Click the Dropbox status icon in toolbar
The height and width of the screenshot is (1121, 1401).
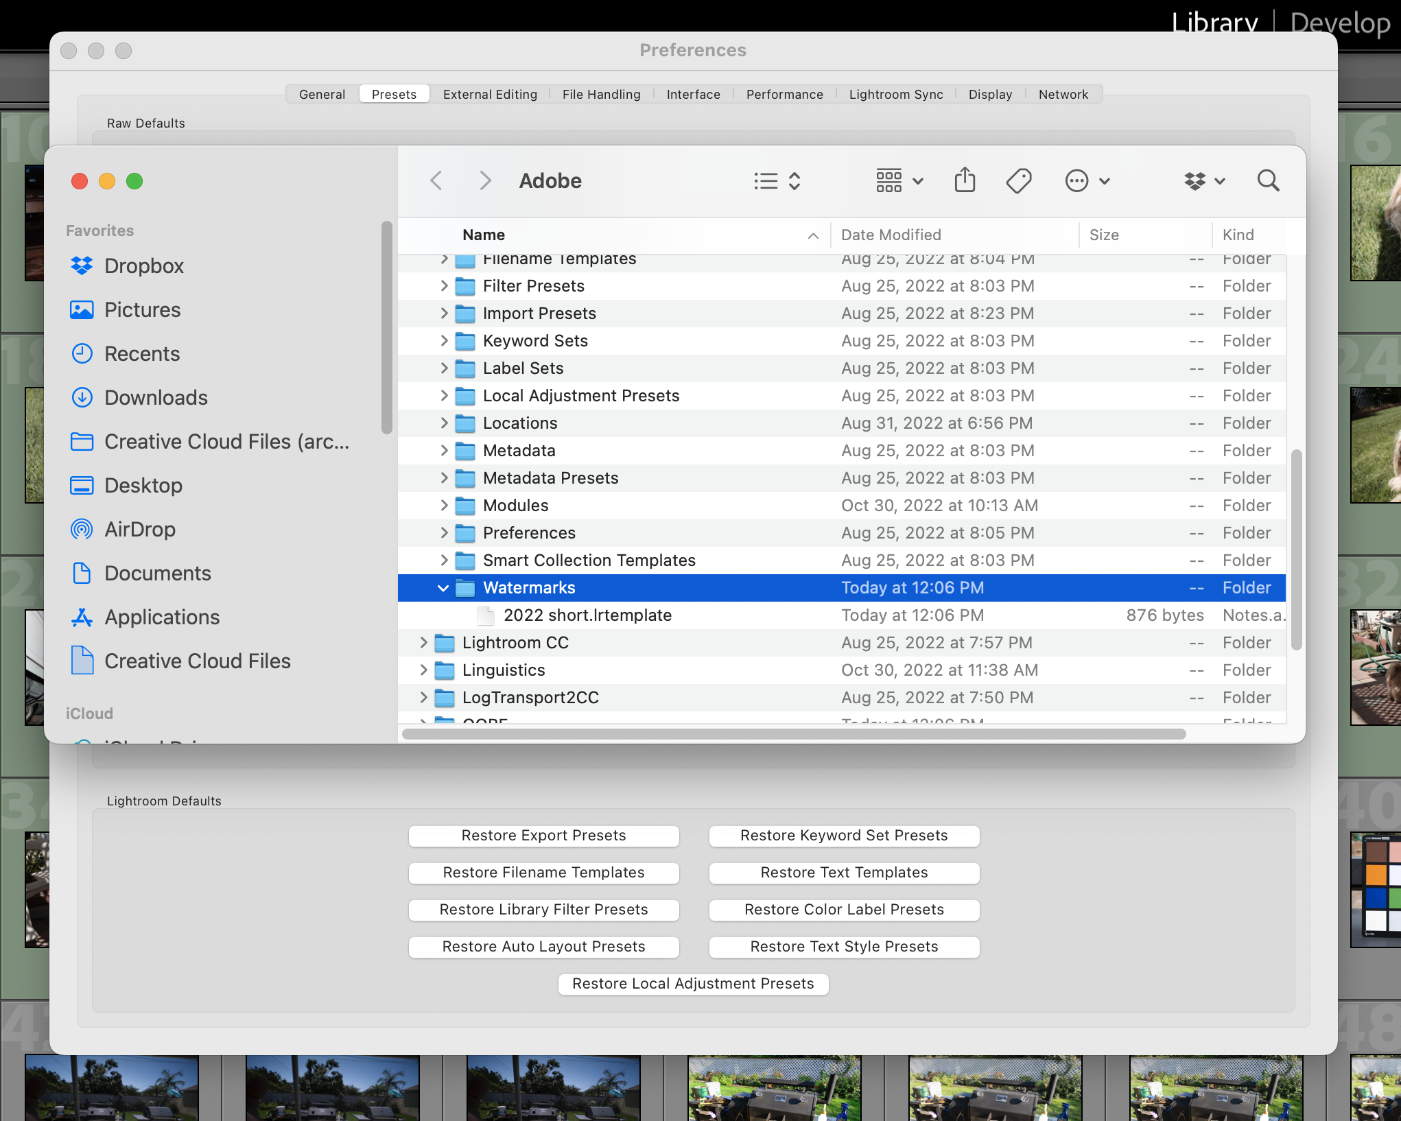[x=1197, y=180]
